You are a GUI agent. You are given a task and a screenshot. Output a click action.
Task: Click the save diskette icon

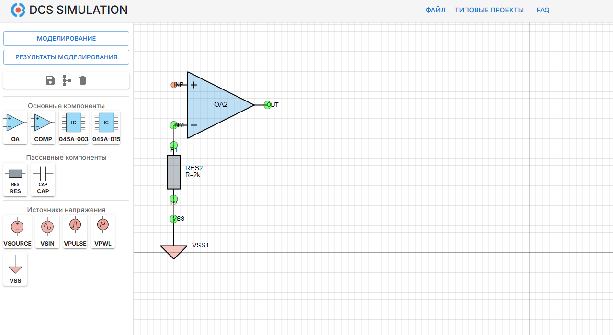[x=50, y=80]
